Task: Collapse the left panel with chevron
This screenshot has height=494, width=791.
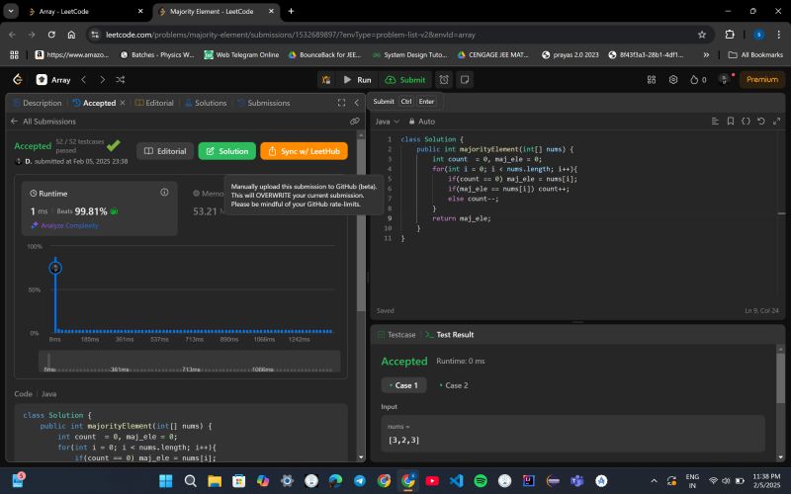Action: [x=356, y=102]
